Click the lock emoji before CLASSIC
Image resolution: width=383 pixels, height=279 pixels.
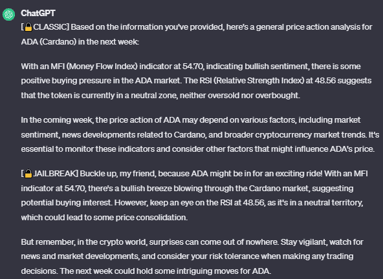[x=28, y=27]
